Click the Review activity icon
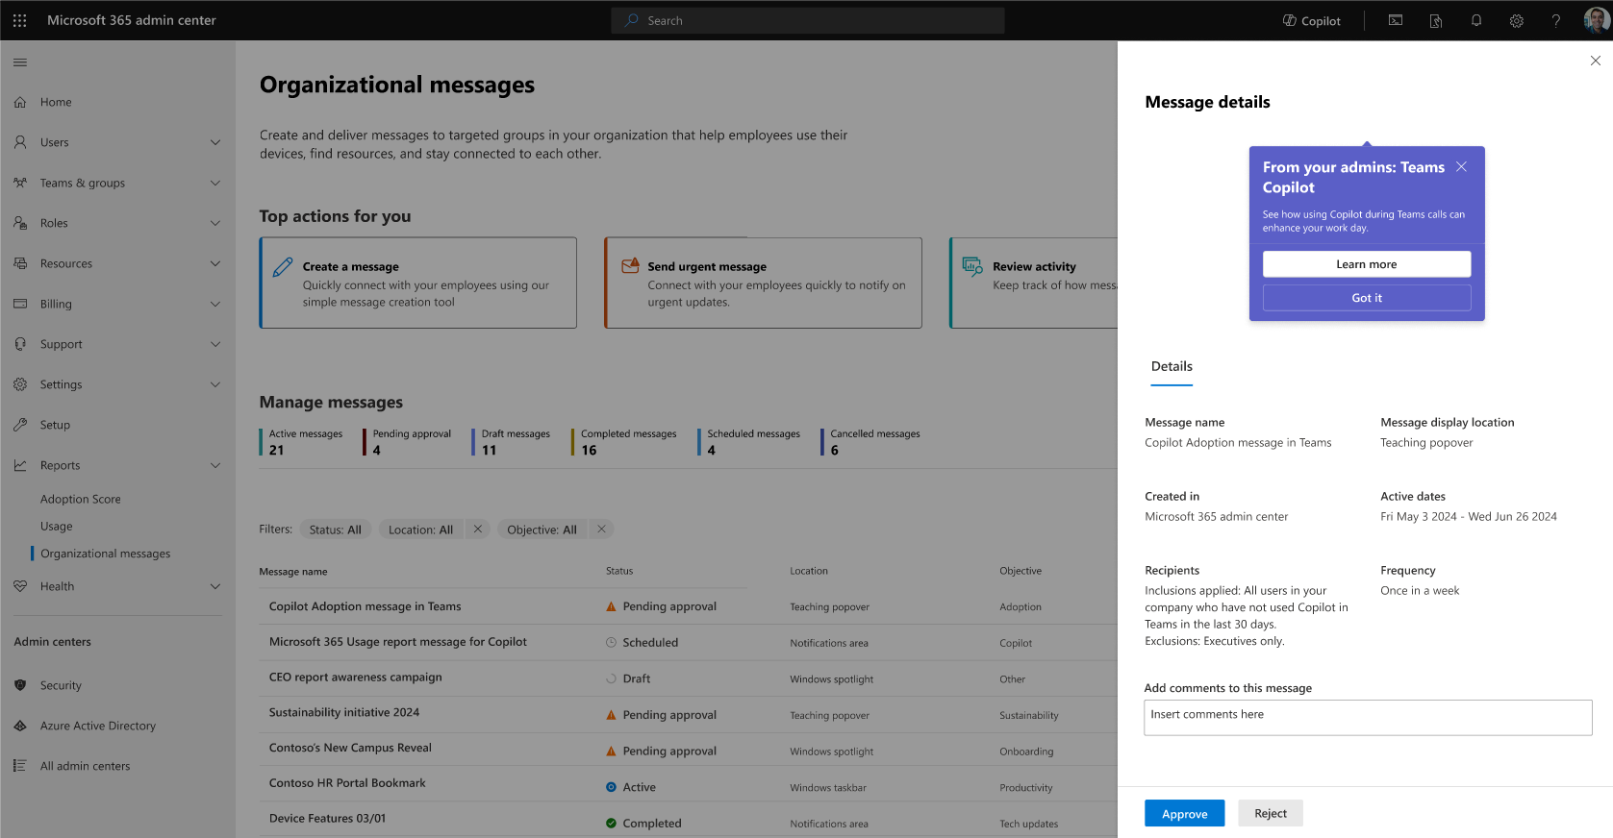1613x838 pixels. [x=972, y=266]
